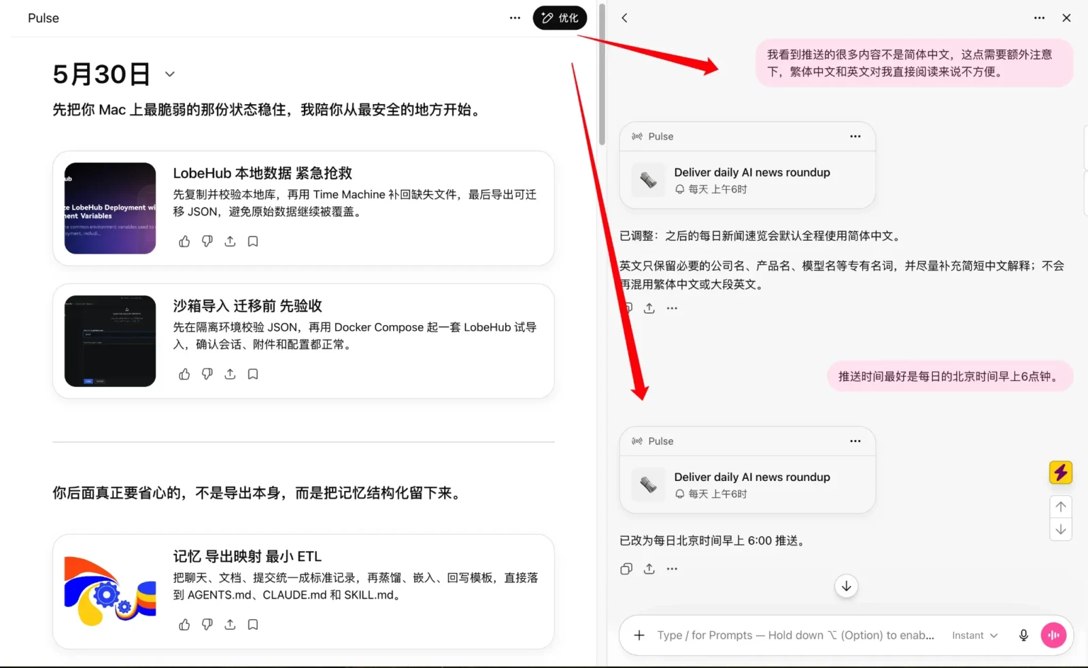Click the 优化 button in Pulse header
This screenshot has width=1088, height=668.
click(560, 18)
